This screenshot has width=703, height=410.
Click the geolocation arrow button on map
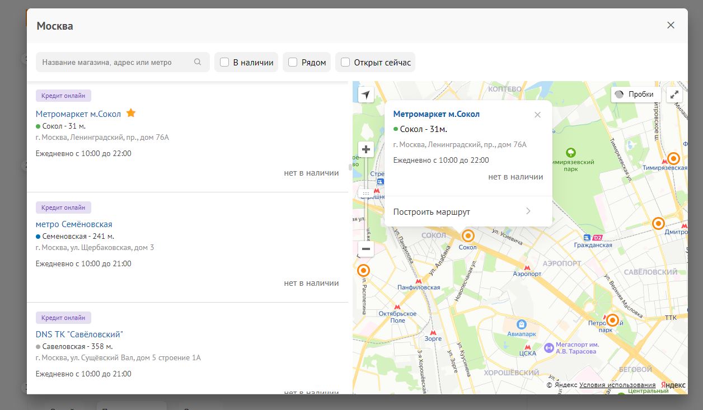click(365, 95)
